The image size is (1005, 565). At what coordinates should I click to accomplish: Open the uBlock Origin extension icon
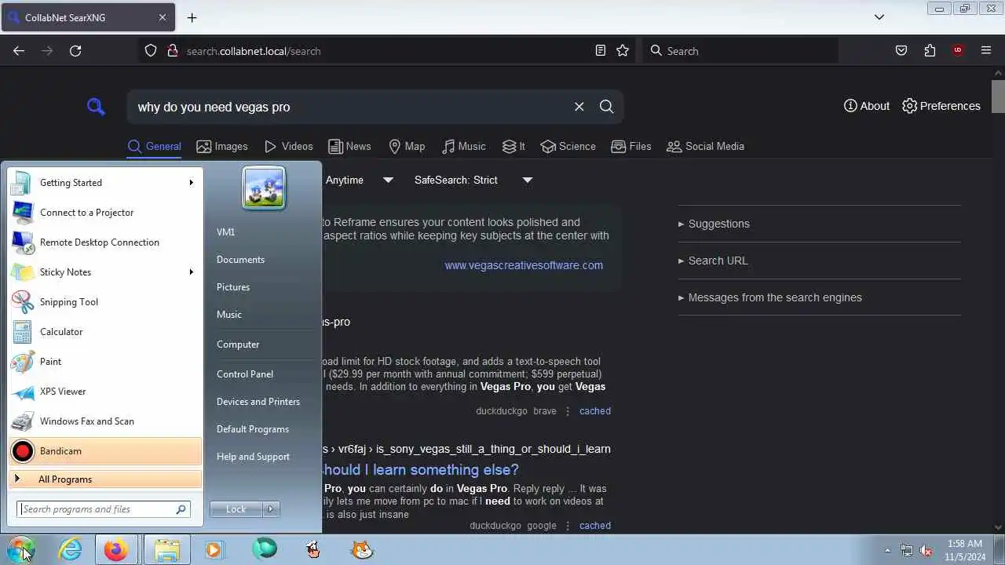957,50
